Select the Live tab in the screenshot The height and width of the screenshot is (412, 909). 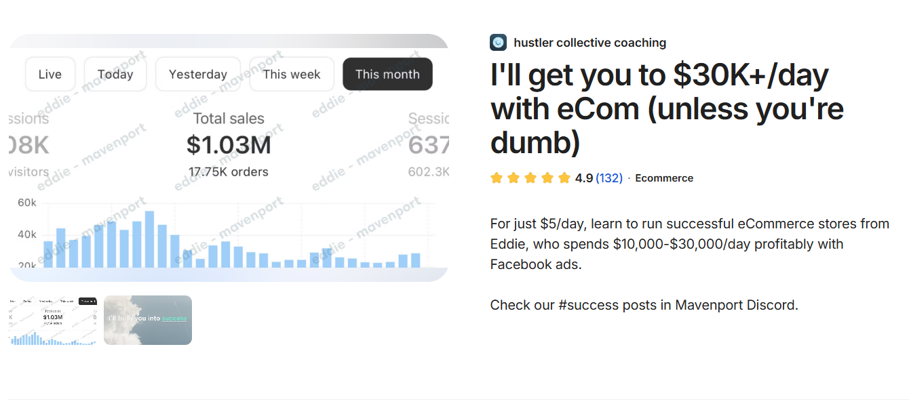pos(50,75)
